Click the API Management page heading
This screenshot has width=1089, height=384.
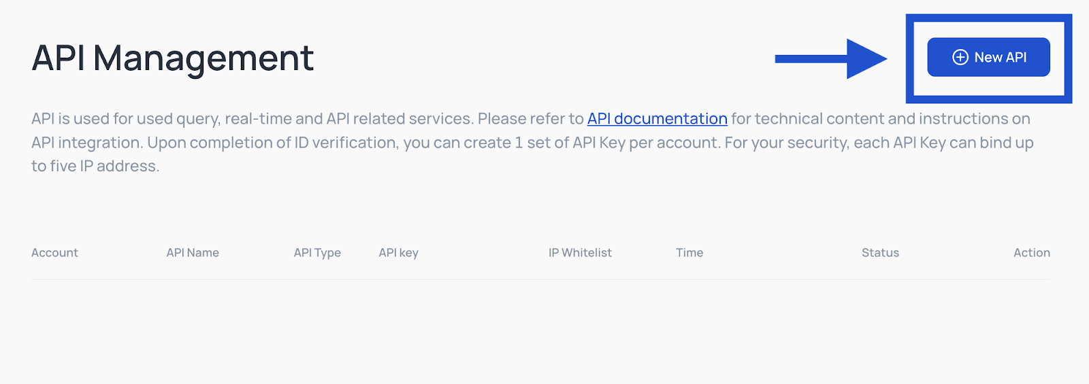173,58
